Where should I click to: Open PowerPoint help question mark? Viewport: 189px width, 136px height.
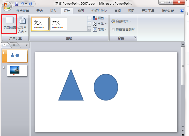[182, 11]
